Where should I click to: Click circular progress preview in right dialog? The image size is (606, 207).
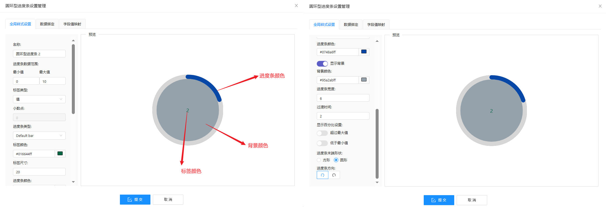coord(491,111)
